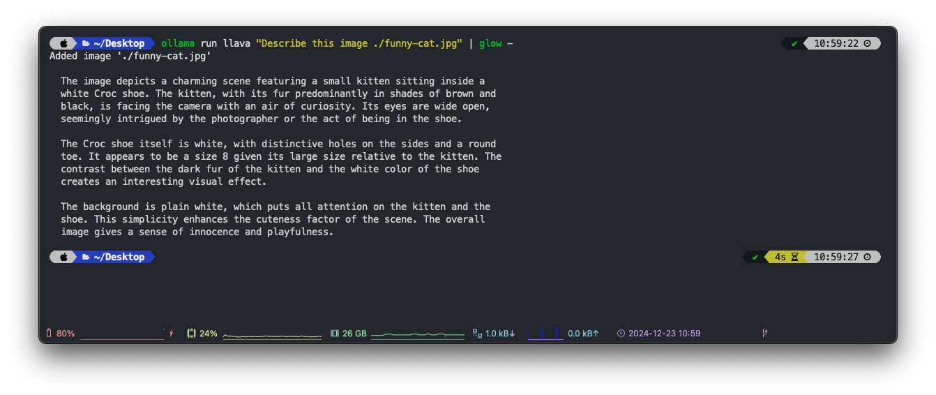Click the hourglass icon next to 4s

click(794, 257)
